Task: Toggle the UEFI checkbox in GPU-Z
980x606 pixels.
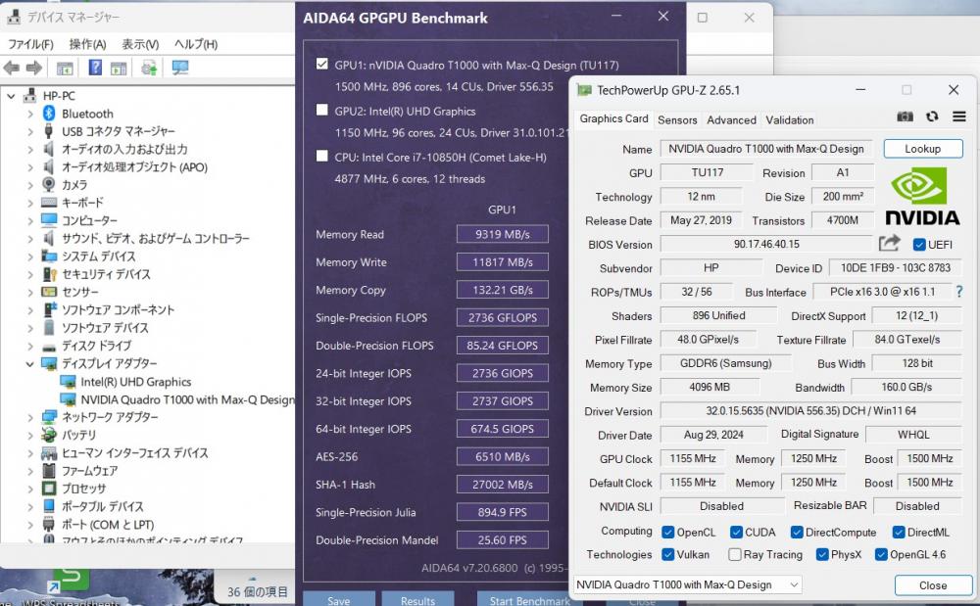Action: coord(919,244)
